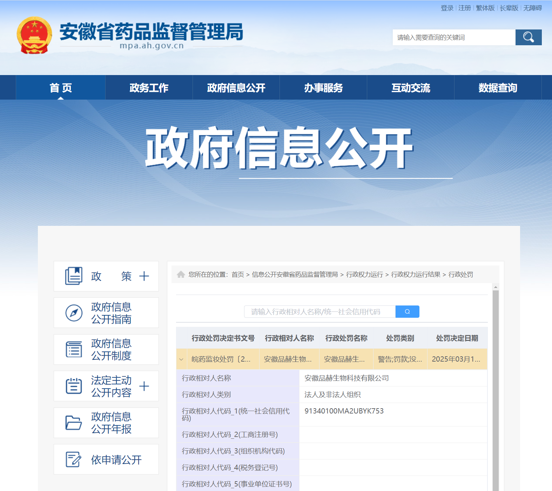552x491 pixels.
Task: Click 信息公开安徽省药品监督管理局 breadcrumb link
Action: [295, 274]
